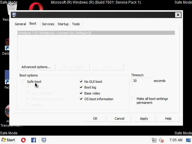Click the dialog title bar computer icon

point(14,15)
